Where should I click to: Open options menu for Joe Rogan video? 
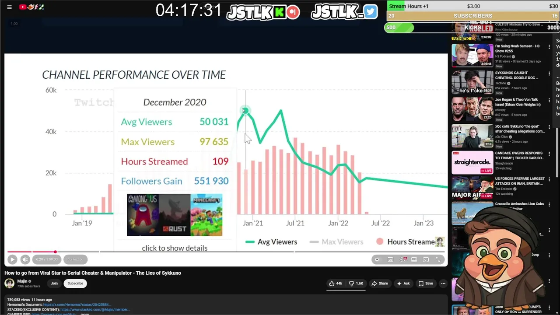click(x=549, y=100)
